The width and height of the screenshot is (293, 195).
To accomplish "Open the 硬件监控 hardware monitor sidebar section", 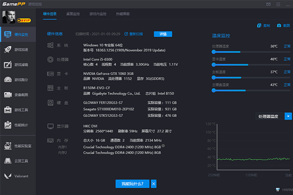I will [x=18, y=34].
